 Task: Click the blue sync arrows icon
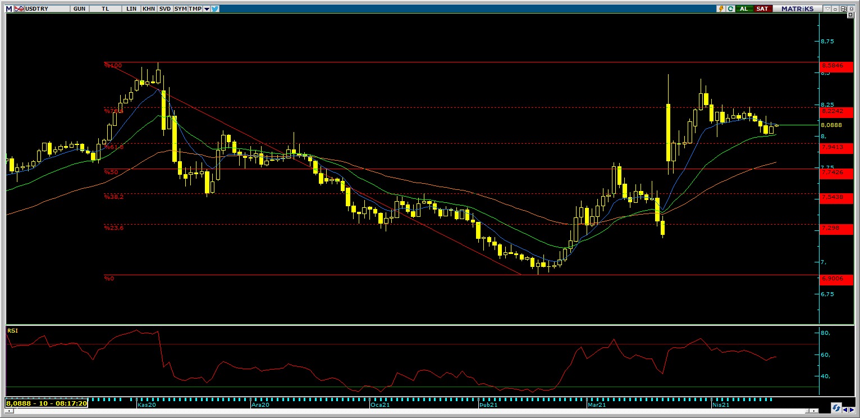click(836, 408)
